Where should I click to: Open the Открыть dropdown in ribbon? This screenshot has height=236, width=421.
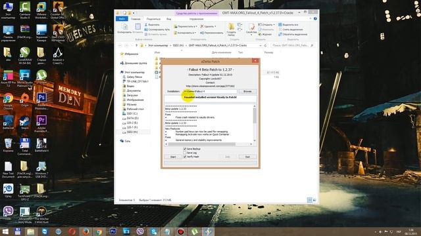click(266, 25)
